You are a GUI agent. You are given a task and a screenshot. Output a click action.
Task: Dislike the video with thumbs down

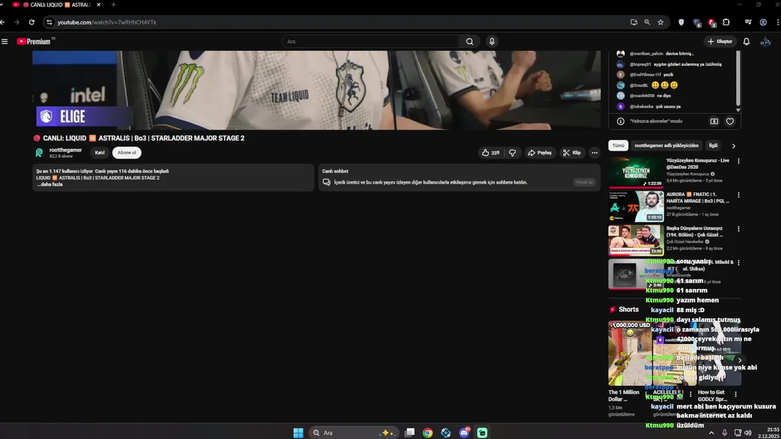[513, 152]
